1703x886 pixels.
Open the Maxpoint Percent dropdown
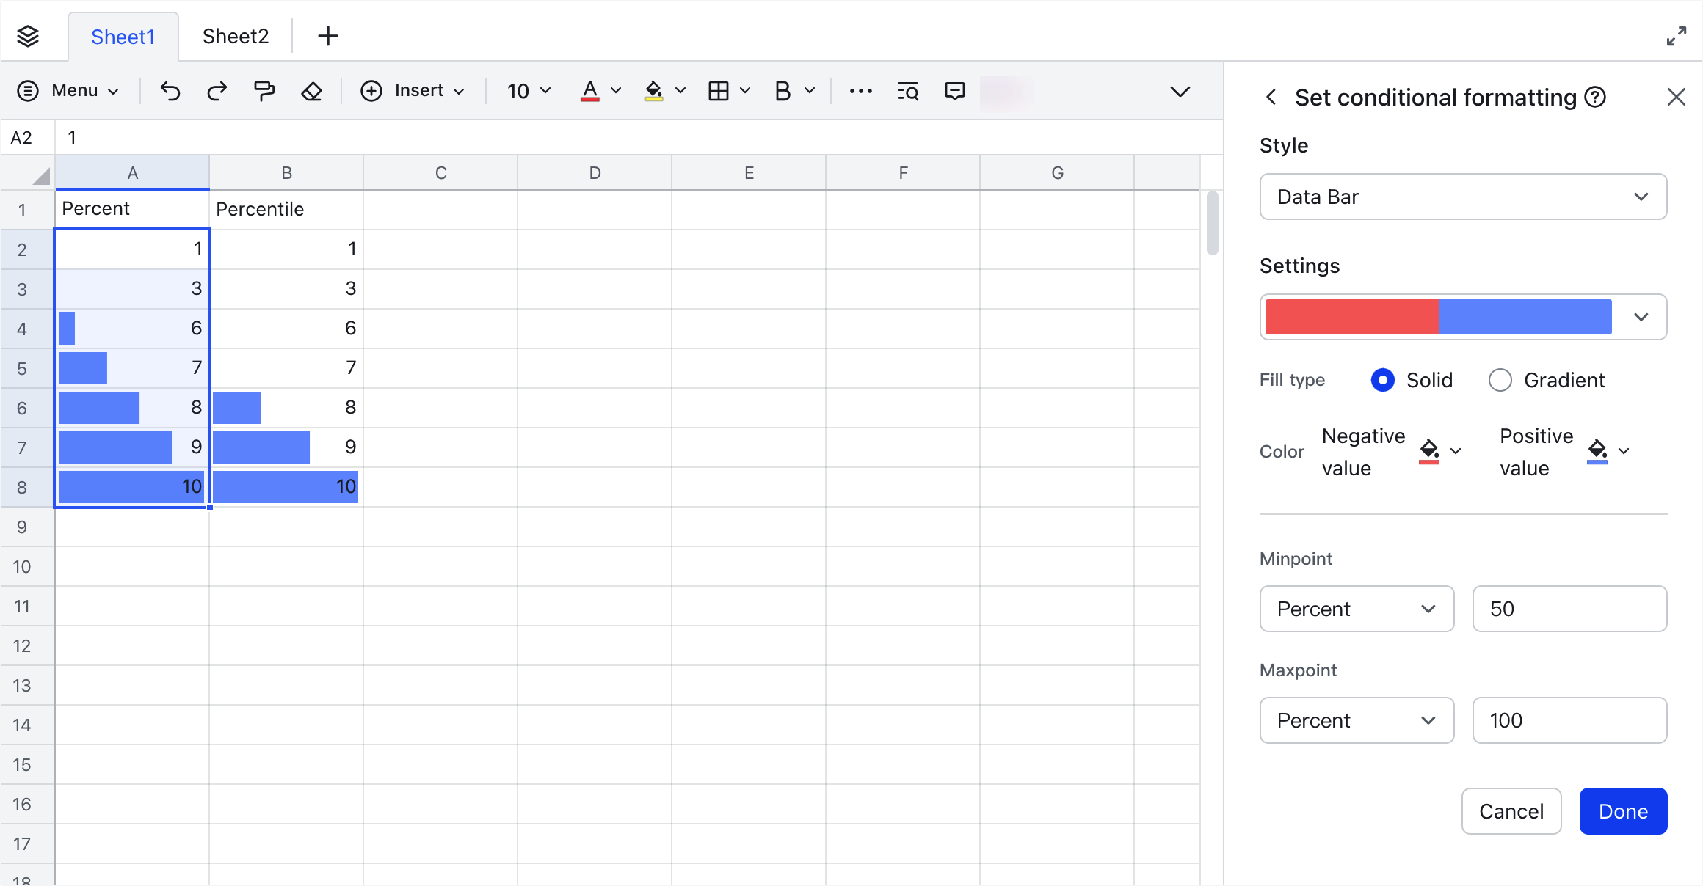(x=1357, y=720)
